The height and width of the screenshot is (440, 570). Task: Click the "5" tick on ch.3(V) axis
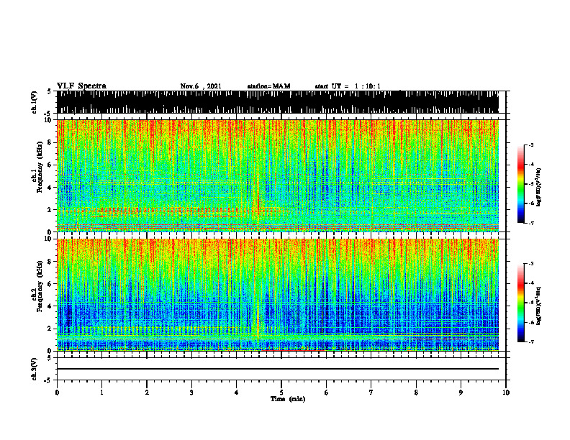tap(49, 358)
